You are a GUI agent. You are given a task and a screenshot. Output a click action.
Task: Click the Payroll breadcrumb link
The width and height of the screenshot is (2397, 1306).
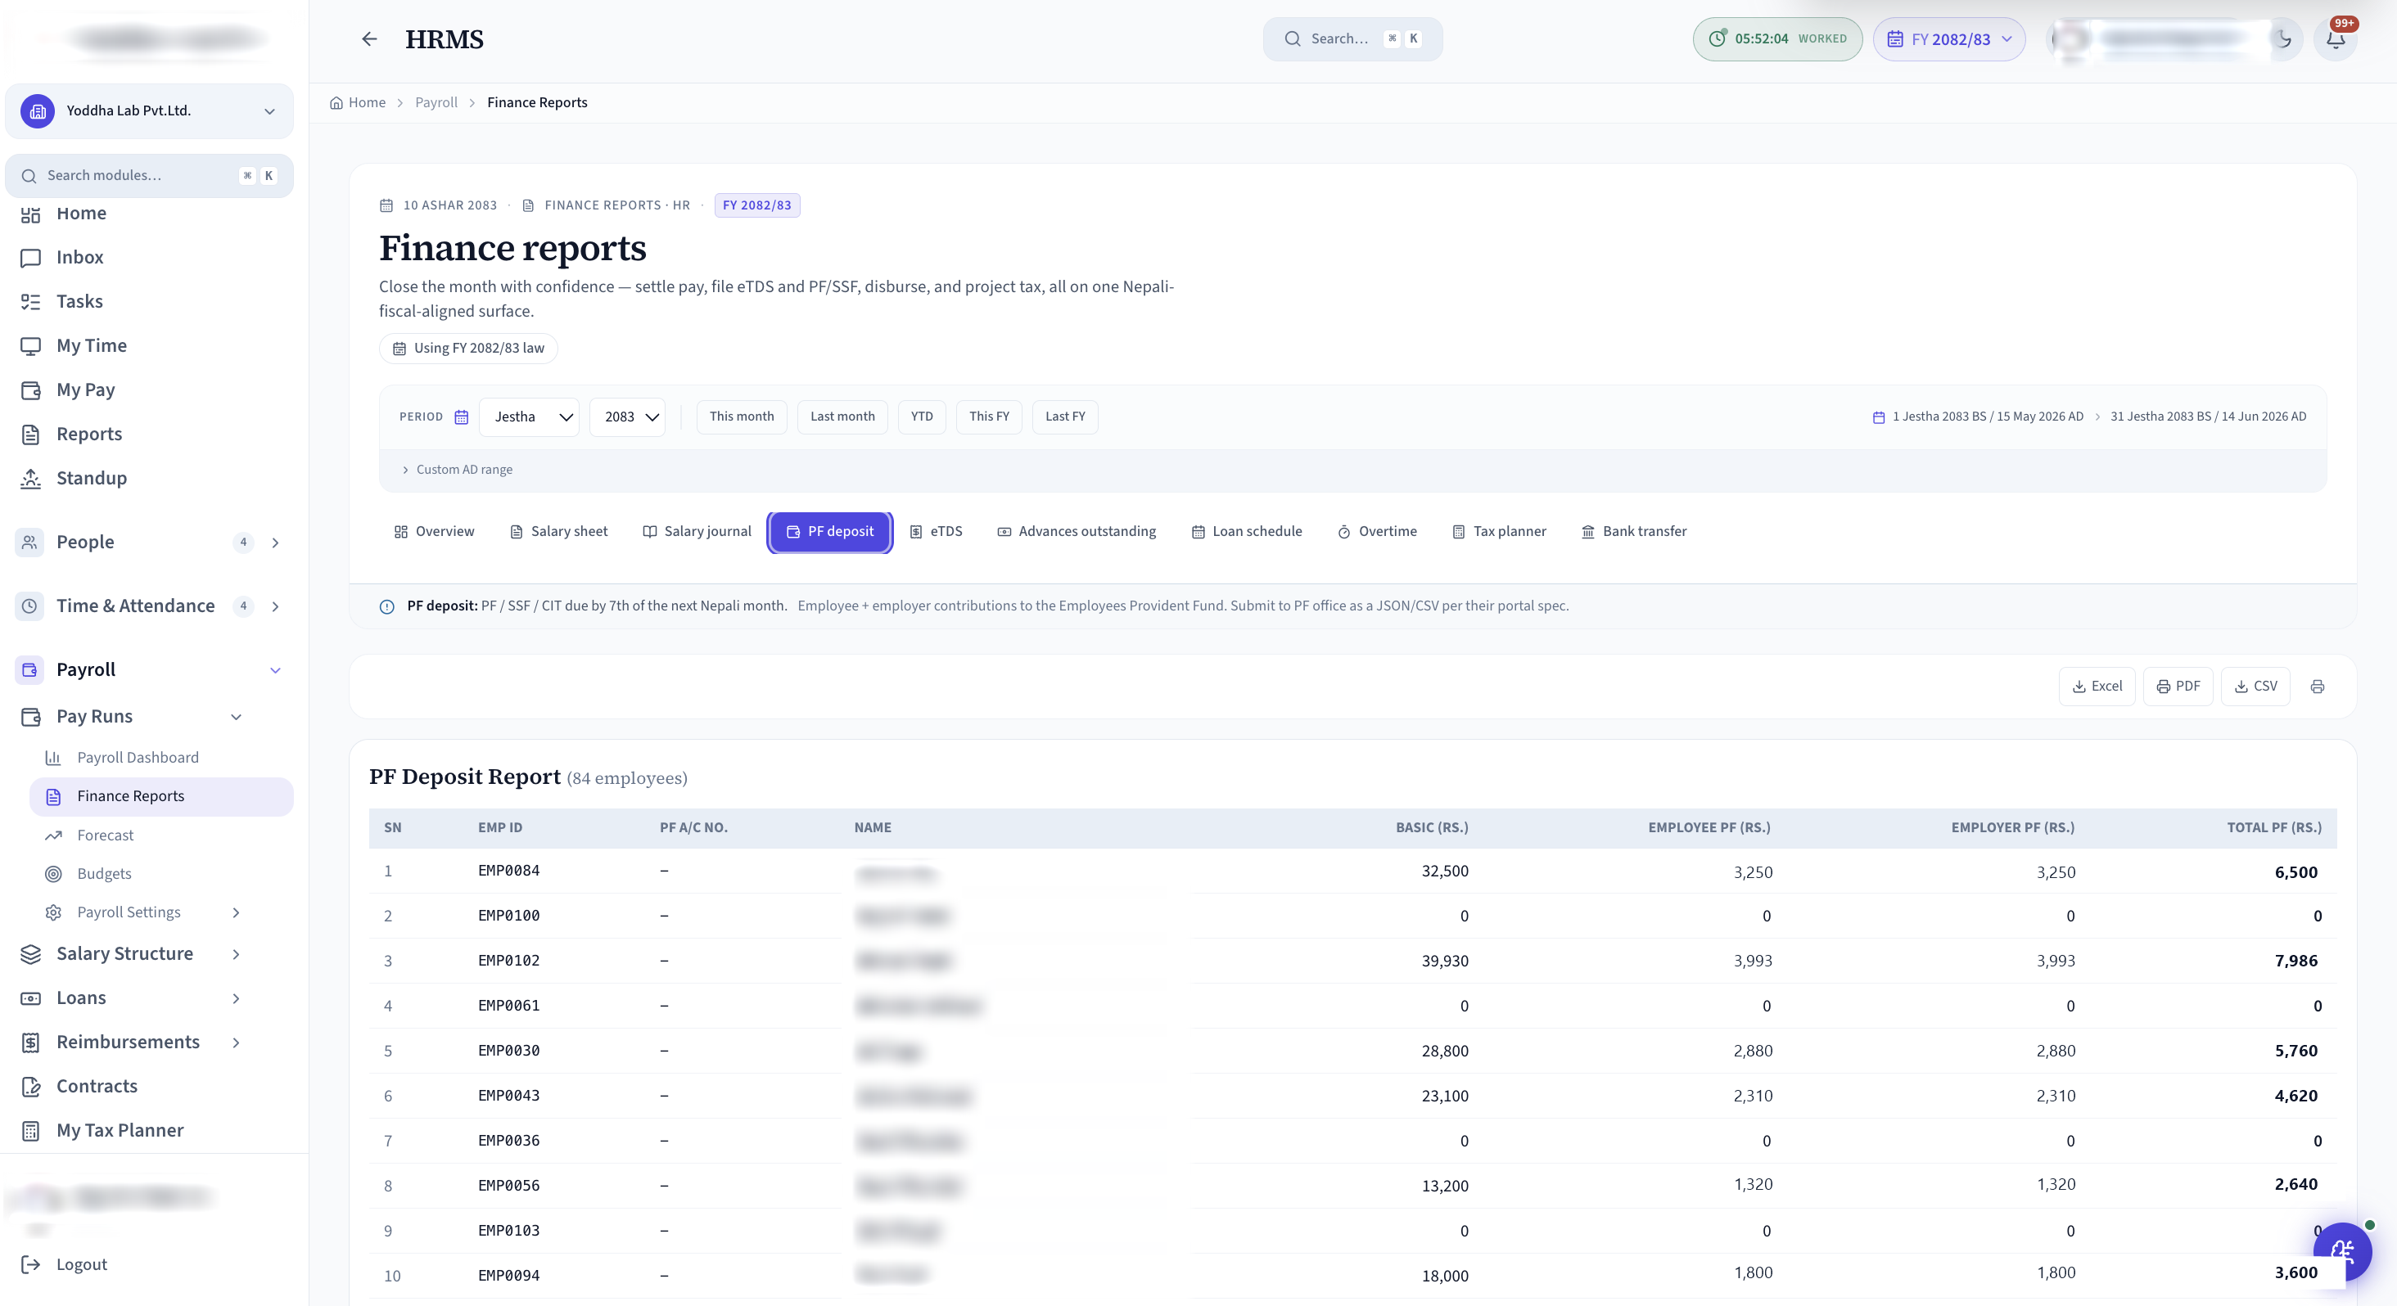click(436, 102)
